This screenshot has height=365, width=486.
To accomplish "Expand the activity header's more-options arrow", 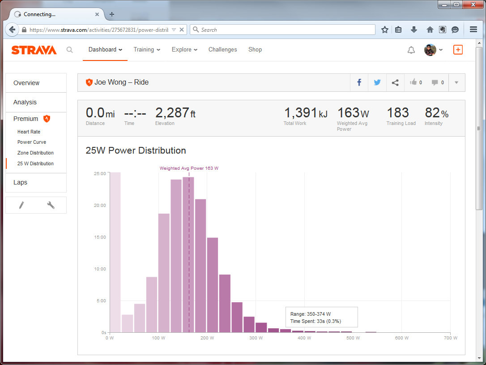I will pos(456,82).
